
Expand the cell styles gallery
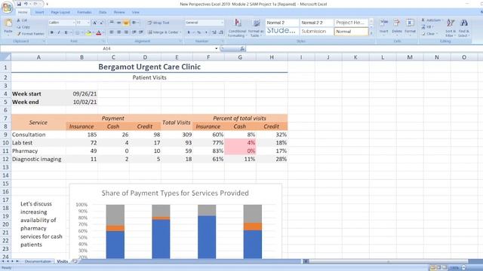pos(371,33)
